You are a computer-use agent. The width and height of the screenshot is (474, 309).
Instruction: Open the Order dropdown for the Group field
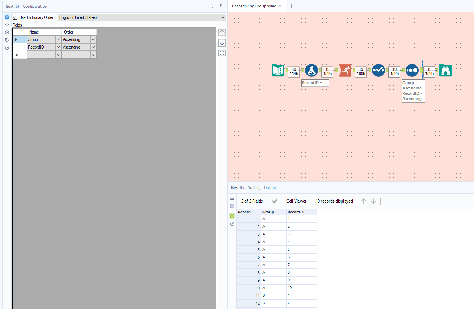click(x=93, y=39)
